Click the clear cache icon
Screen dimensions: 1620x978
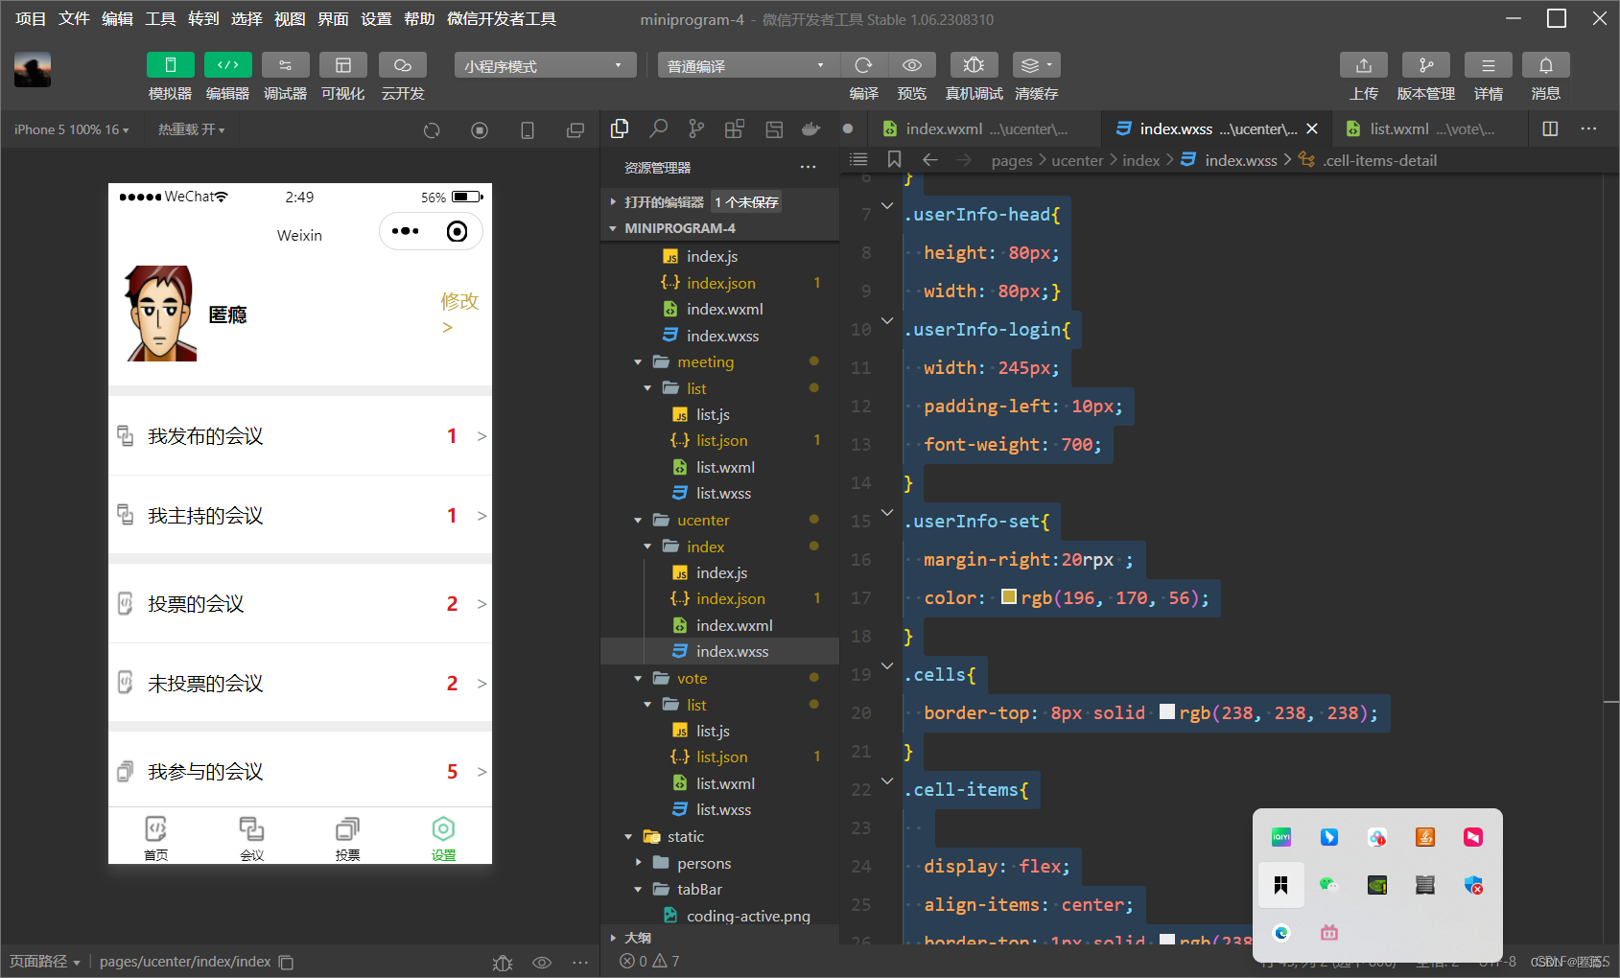point(1036,65)
